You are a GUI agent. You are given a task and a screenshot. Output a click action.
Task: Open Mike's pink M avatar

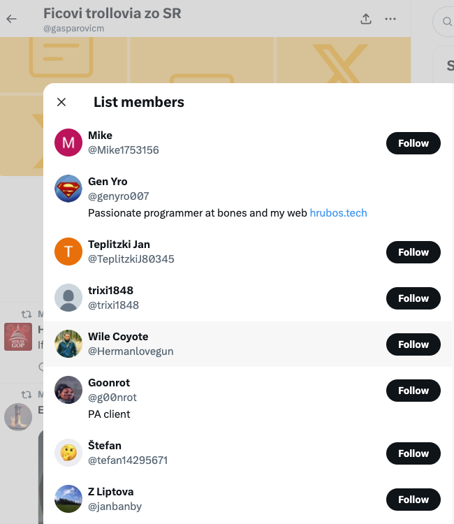tap(68, 143)
